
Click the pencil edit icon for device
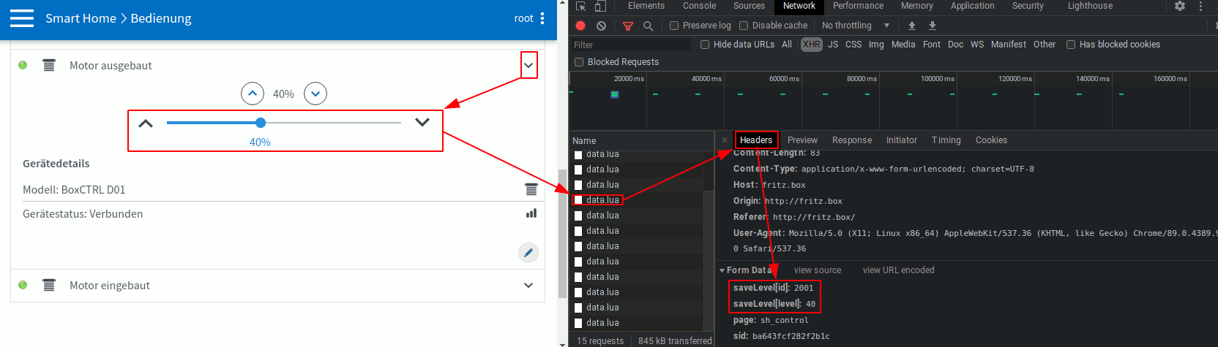[x=528, y=253]
